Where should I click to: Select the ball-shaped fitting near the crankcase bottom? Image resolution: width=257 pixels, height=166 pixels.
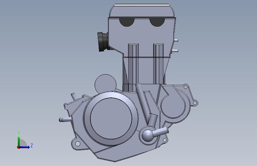click(x=147, y=136)
